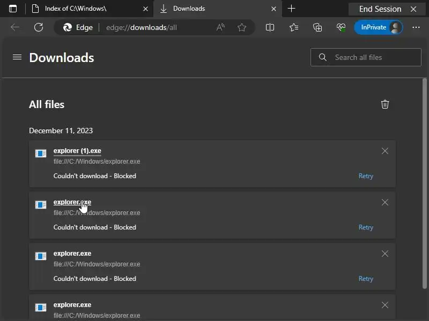Open Favorites list icon
429x321 pixels.
tap(294, 27)
